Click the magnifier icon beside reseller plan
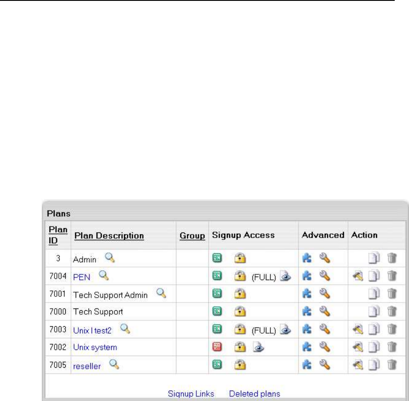 [114, 364]
